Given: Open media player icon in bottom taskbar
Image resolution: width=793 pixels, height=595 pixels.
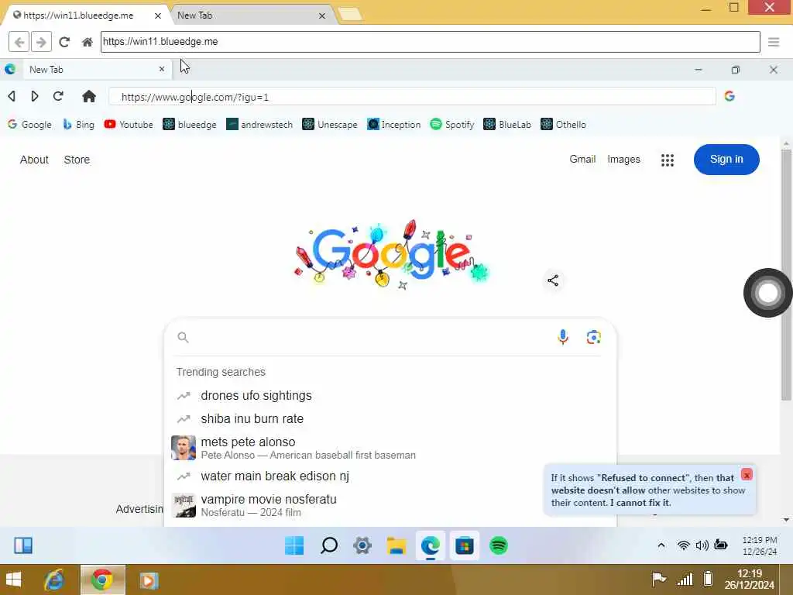Looking at the screenshot, I should (x=149, y=580).
